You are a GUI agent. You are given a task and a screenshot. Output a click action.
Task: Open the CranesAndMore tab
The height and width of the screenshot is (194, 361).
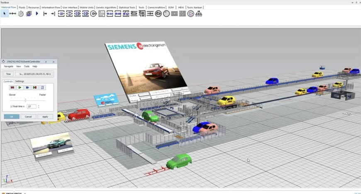tap(156, 7)
